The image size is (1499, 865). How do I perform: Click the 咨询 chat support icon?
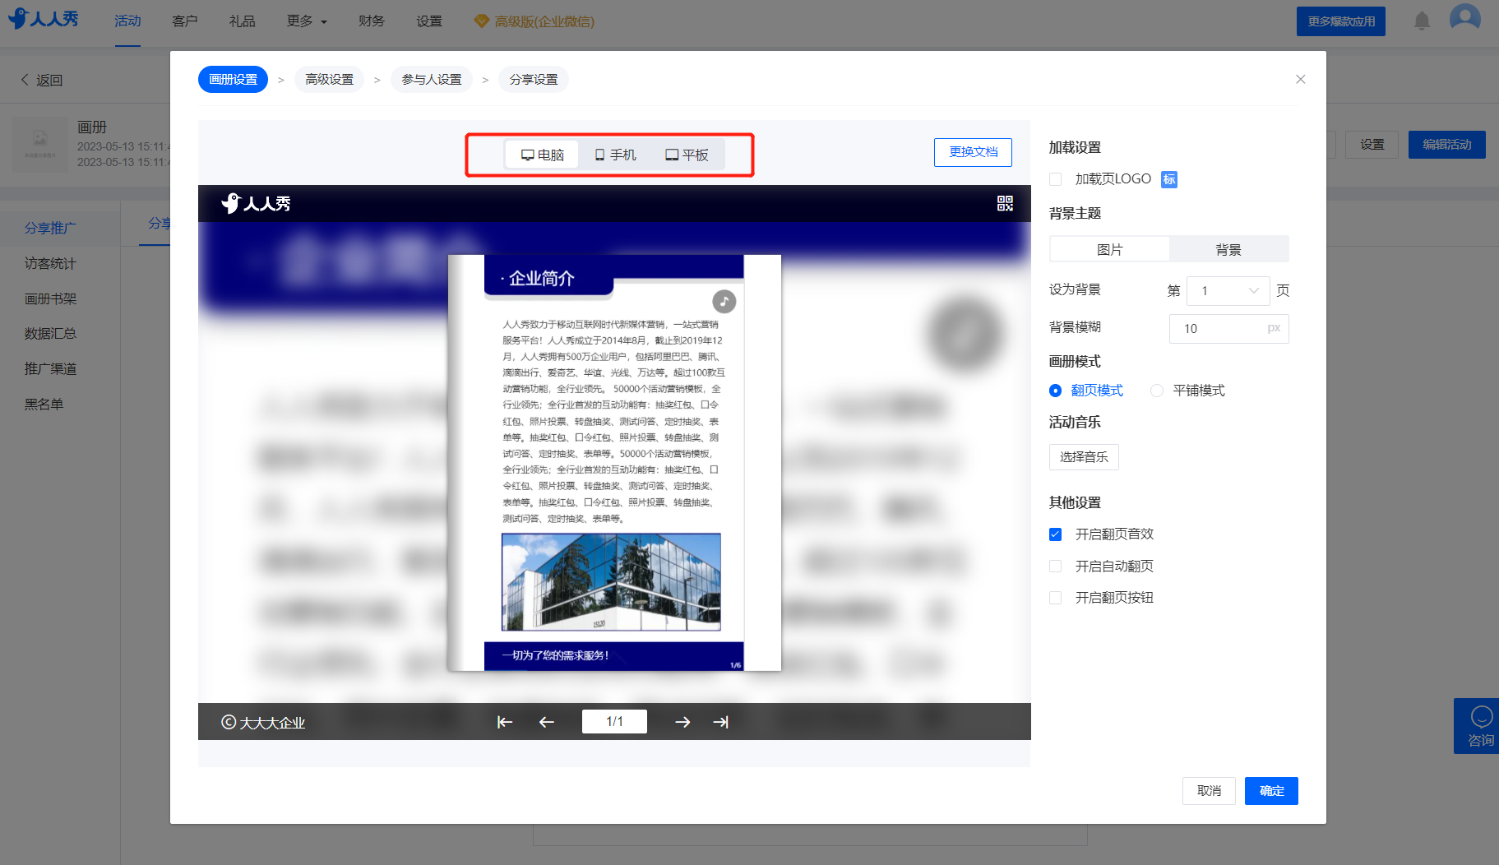pyautogui.click(x=1480, y=726)
